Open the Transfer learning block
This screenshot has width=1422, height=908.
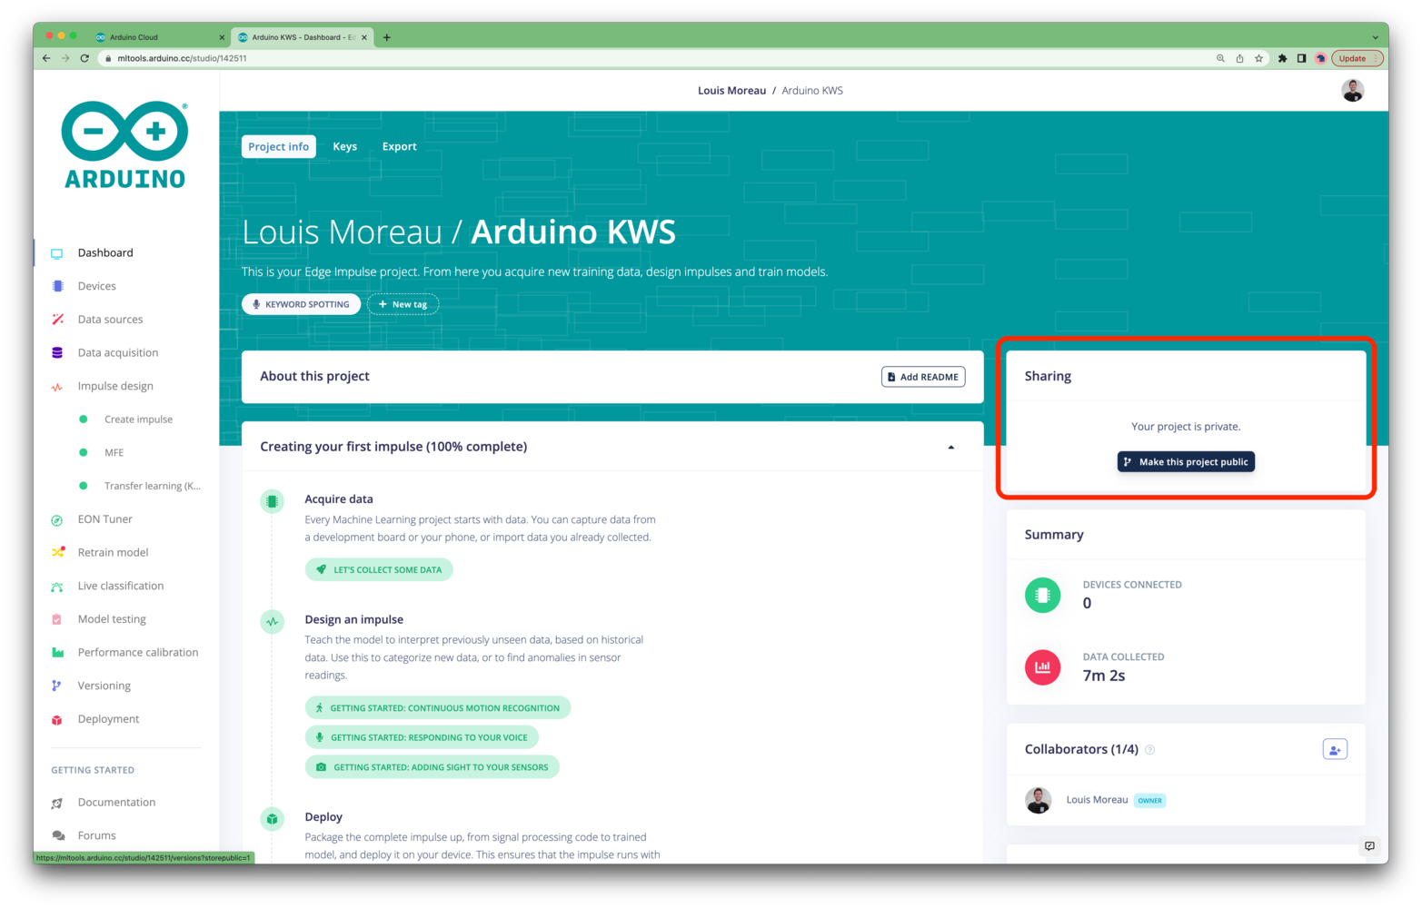(x=152, y=486)
